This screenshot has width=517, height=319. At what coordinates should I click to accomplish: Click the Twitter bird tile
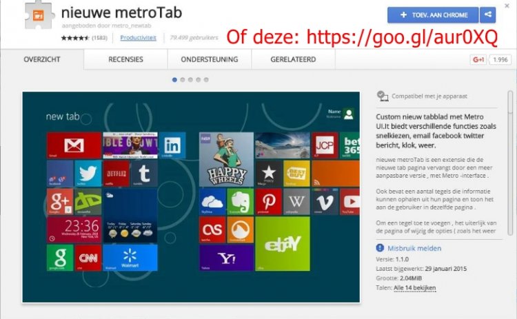(88, 174)
